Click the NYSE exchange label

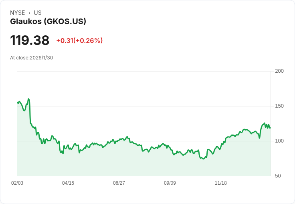(18, 13)
